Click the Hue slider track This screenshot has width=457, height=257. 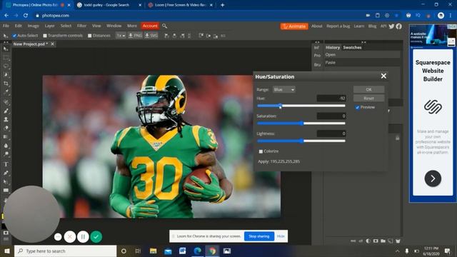click(x=301, y=106)
